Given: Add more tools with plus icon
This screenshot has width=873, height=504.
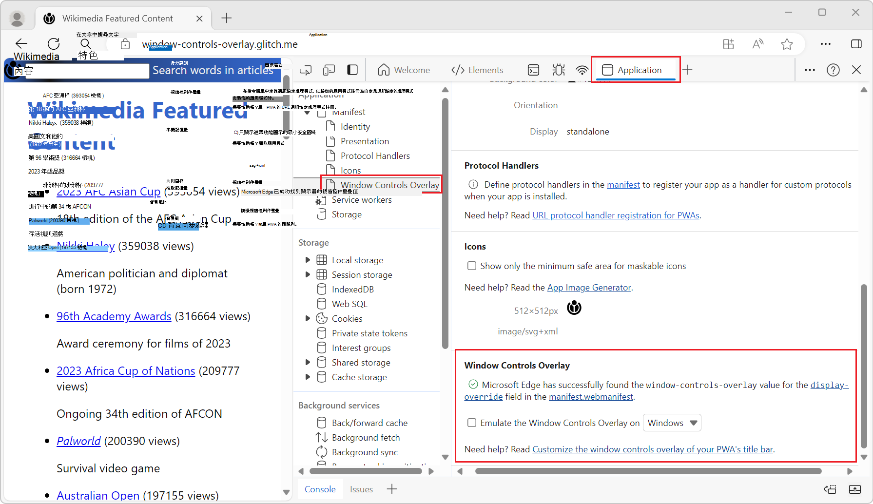Looking at the screenshot, I should [687, 70].
